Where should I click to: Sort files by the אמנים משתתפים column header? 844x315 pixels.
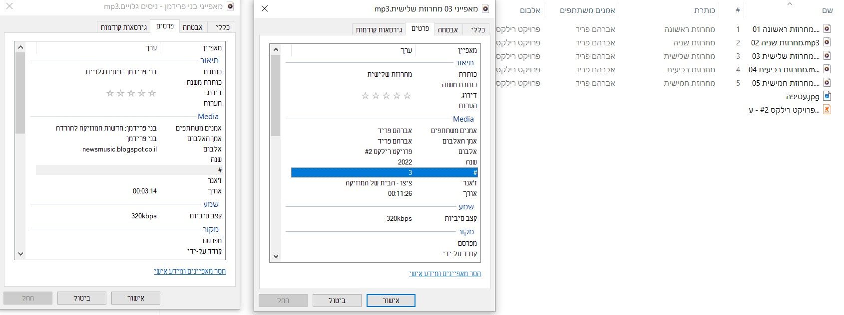[587, 10]
